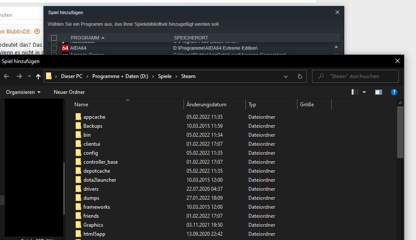
Task: Toggle the preview pane icon
Action: pos(379,92)
